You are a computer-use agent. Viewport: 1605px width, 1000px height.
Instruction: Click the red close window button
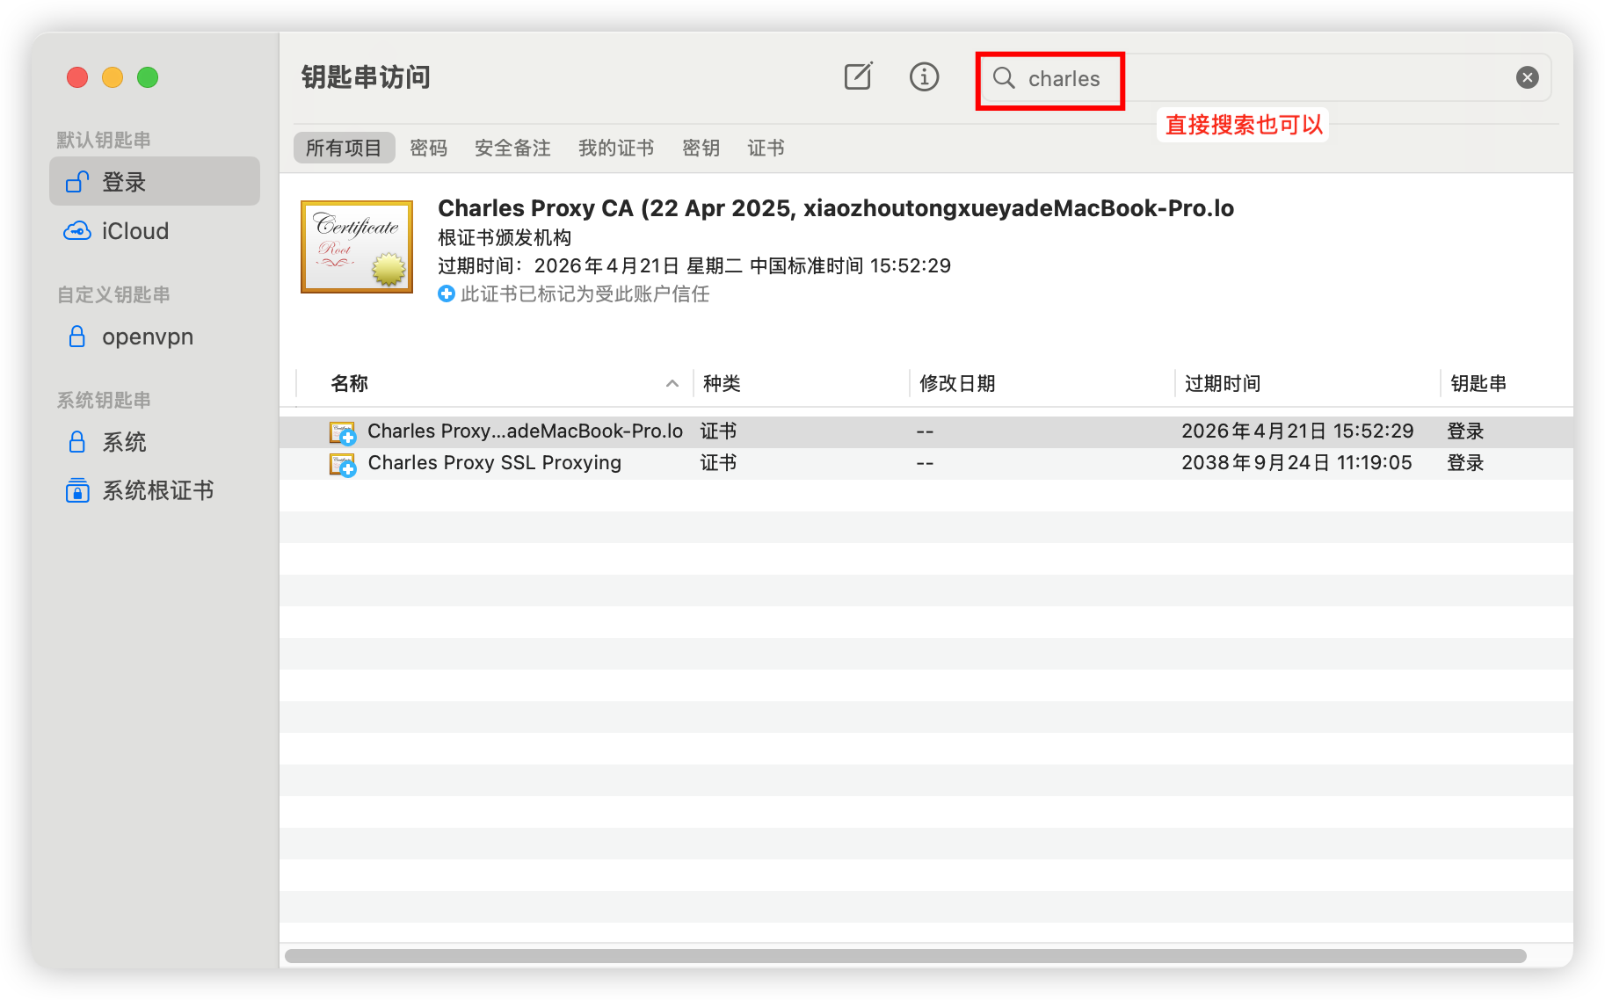point(77,77)
